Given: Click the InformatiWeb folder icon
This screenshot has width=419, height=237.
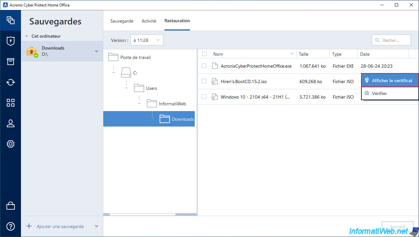Looking at the screenshot, I should click(x=152, y=103).
